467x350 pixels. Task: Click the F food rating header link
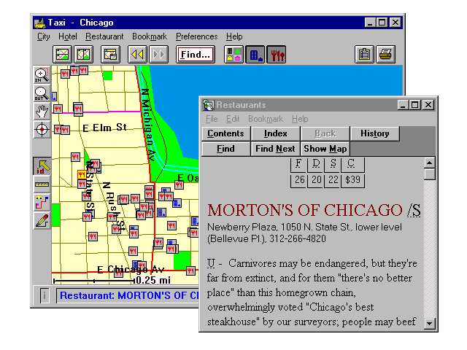(x=298, y=163)
